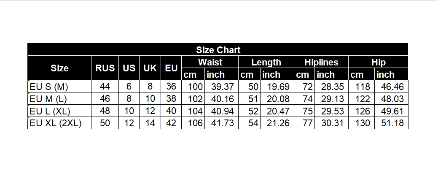The height and width of the screenshot is (182, 438).
Task: Select the Size column header
Action: (x=59, y=68)
